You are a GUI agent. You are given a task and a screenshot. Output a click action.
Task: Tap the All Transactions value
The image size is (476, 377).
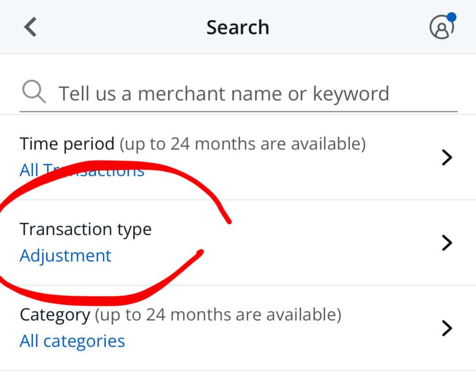[x=82, y=170]
